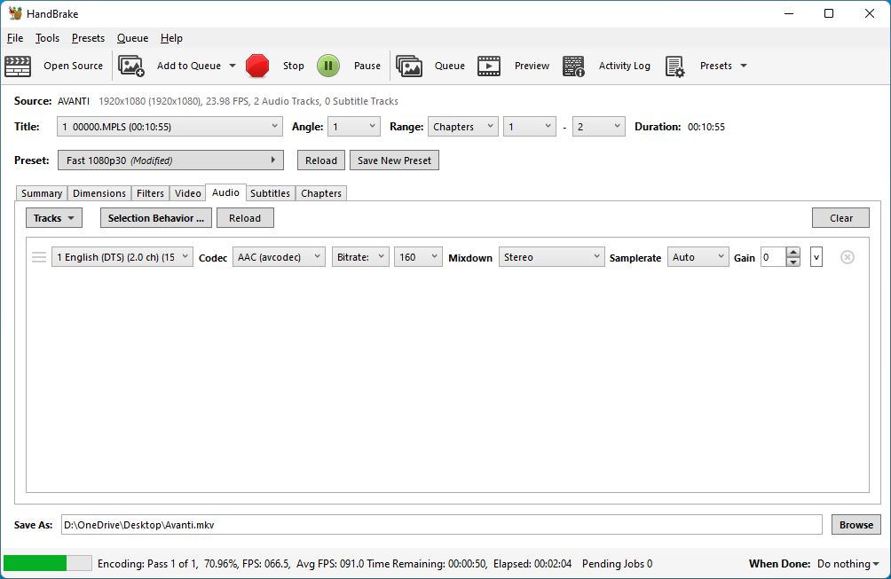Click the Reload button beside the preset

click(x=321, y=160)
